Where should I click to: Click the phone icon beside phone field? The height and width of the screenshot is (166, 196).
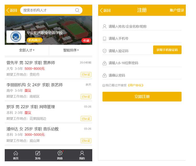coord(105,39)
